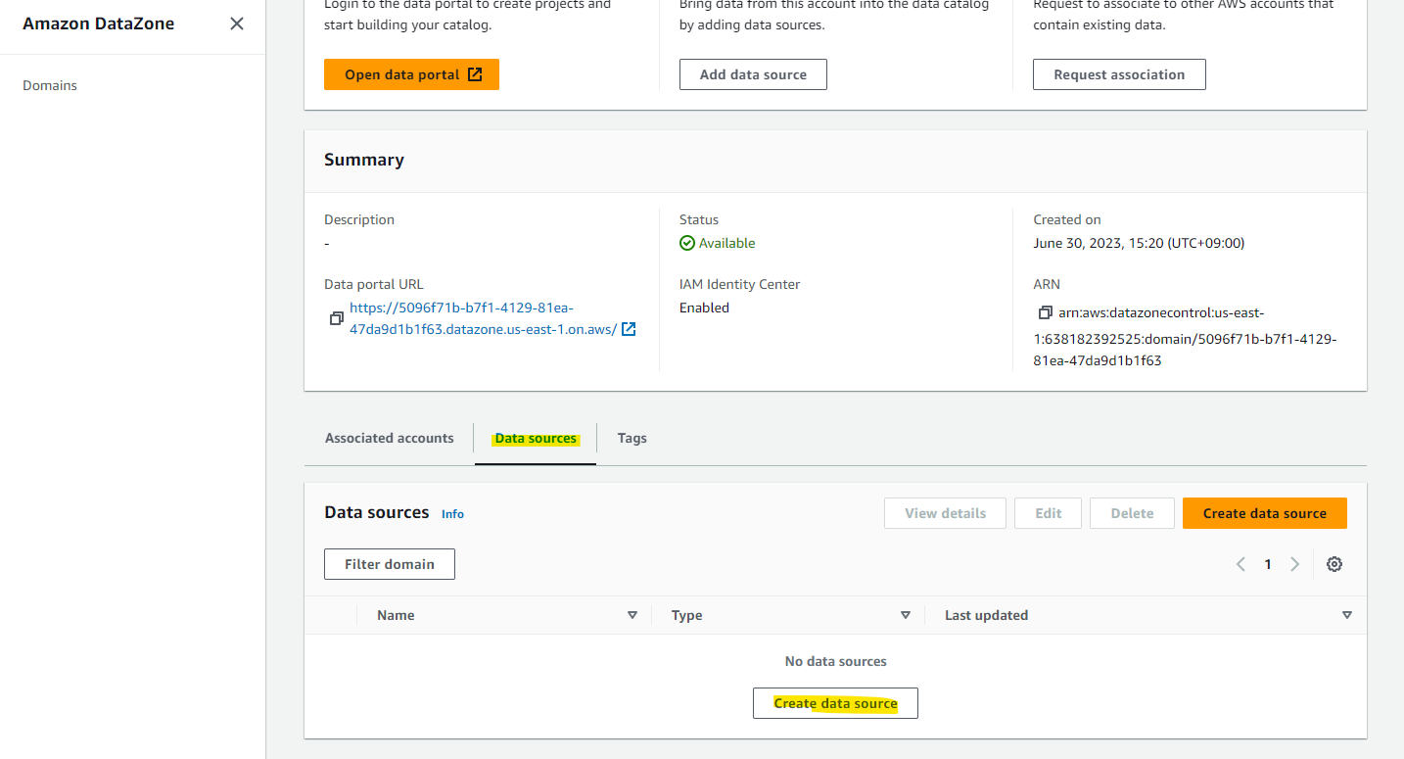Click the Add data source button
The image size is (1404, 759).
pos(754,74)
